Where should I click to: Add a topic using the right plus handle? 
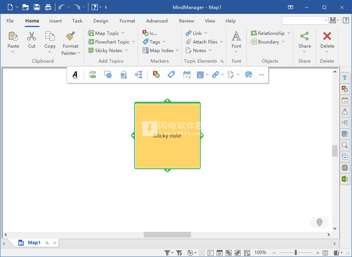click(x=202, y=135)
